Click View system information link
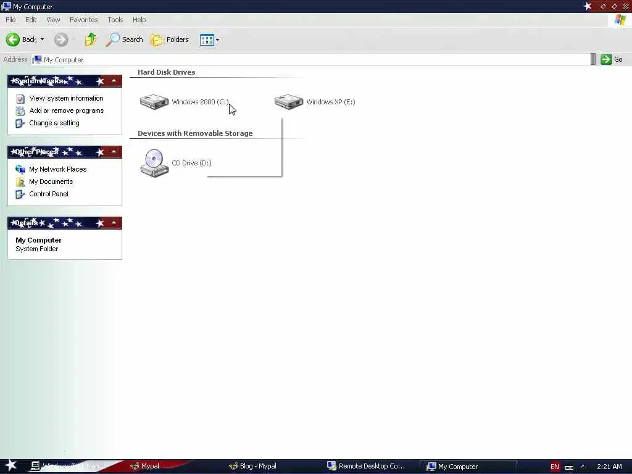The width and height of the screenshot is (632, 474). [x=66, y=98]
